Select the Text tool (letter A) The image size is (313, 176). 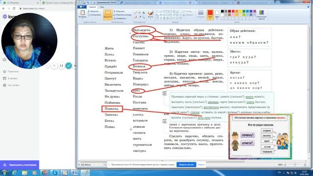(143, 13)
